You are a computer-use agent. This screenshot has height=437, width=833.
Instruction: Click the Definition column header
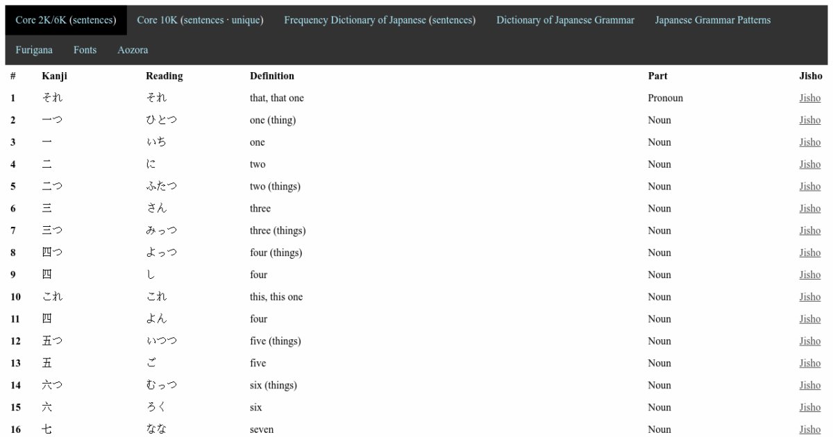[x=271, y=76]
